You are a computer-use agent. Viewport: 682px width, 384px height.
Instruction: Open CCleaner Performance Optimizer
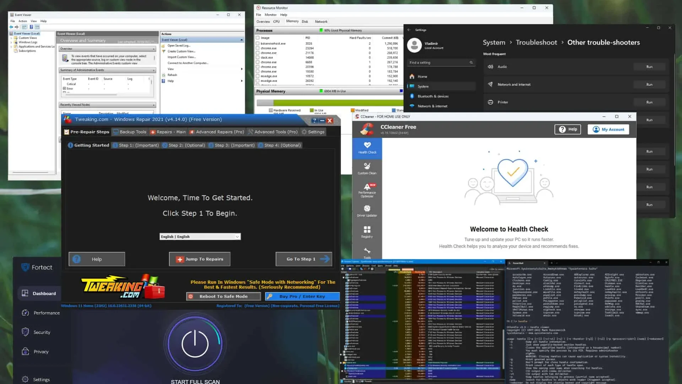pos(367,190)
